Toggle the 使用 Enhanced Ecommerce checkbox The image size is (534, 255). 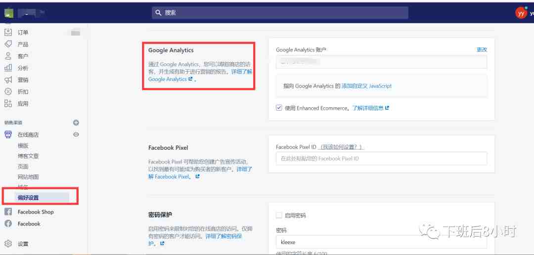click(x=279, y=108)
